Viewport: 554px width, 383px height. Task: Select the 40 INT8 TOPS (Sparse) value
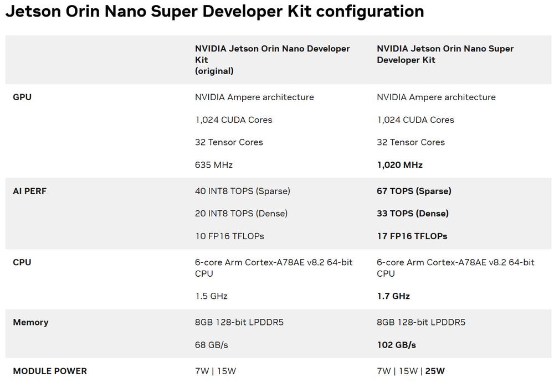coord(242,191)
